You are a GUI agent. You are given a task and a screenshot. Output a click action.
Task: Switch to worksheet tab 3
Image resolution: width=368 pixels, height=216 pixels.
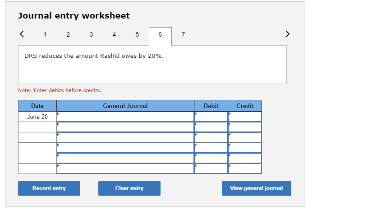[x=91, y=34]
